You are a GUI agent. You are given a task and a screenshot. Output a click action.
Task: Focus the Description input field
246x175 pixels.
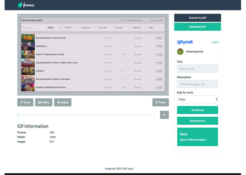(198, 84)
